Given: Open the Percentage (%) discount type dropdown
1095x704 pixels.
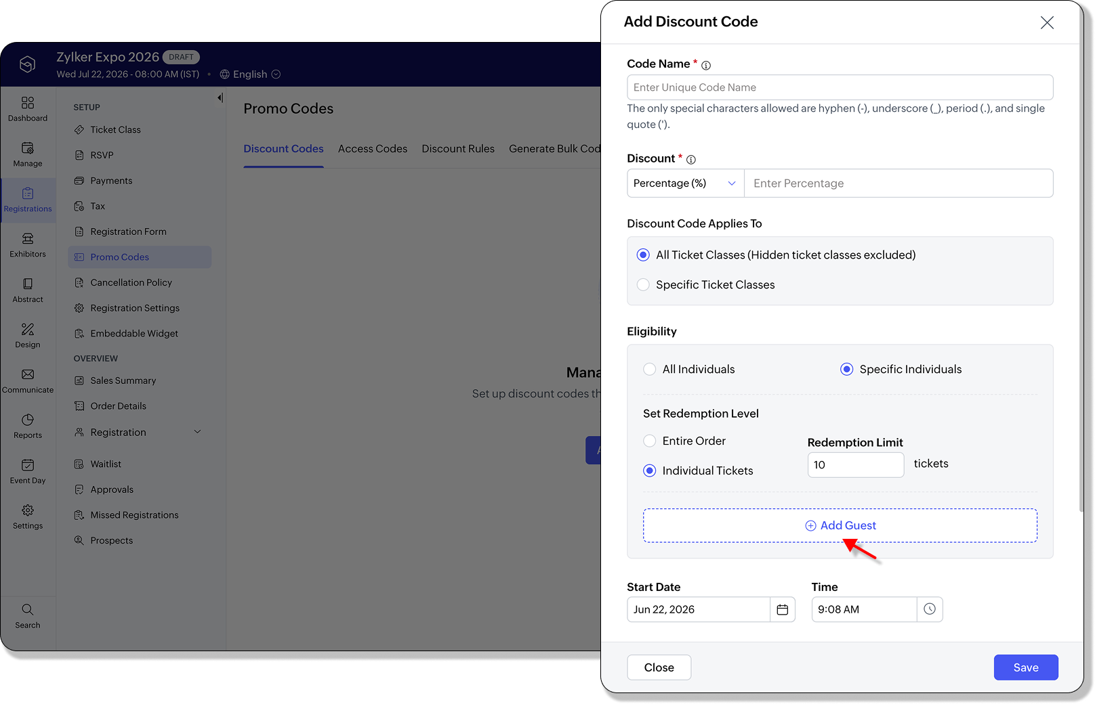Looking at the screenshot, I should 686,183.
